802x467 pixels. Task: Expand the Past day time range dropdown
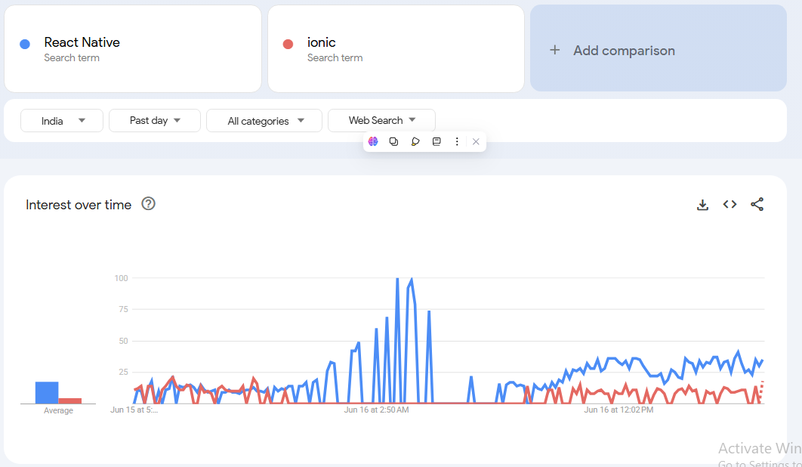point(155,120)
